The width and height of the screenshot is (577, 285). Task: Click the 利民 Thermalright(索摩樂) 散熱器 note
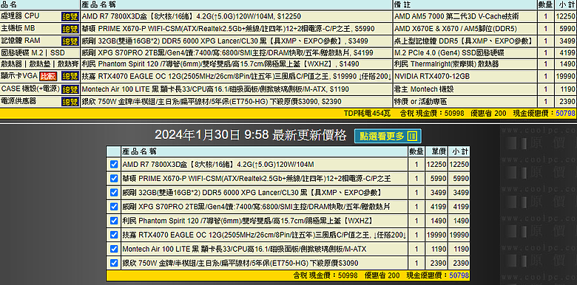(x=447, y=64)
